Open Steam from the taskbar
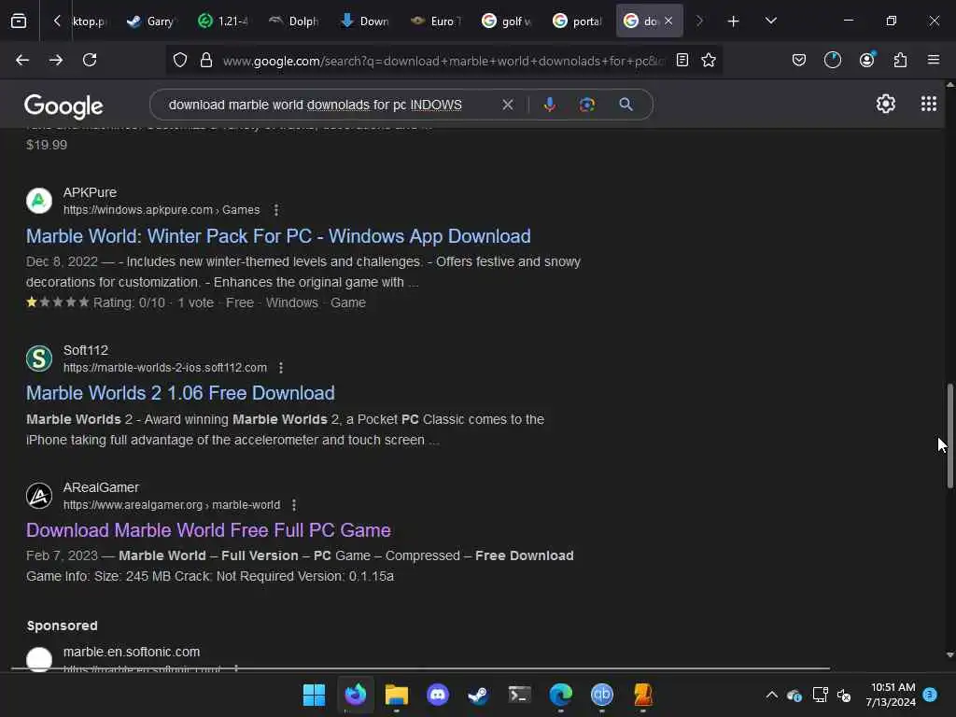The height and width of the screenshot is (717, 956). click(x=479, y=695)
